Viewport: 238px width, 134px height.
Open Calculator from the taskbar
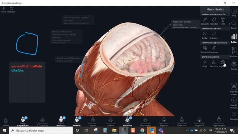click(105, 130)
